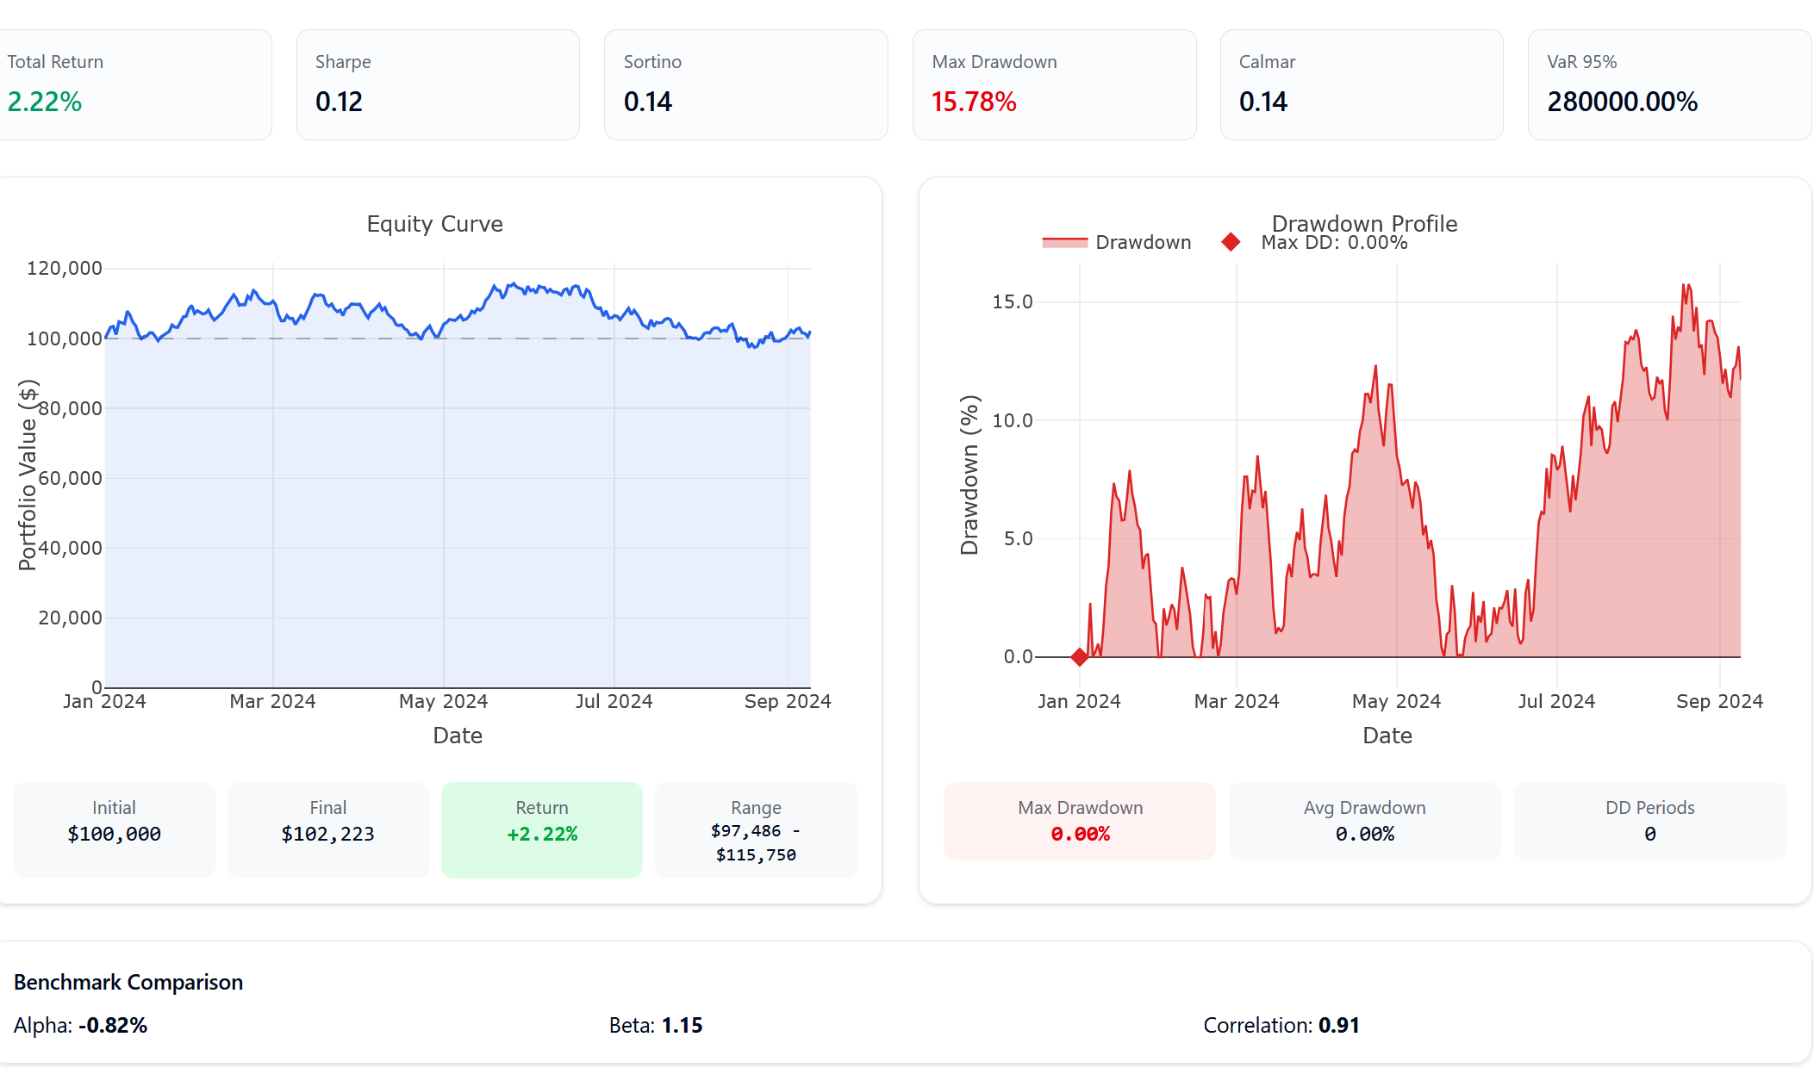Click the red diamond legend icon
This screenshot has height=1068, width=1814.
1231,243
